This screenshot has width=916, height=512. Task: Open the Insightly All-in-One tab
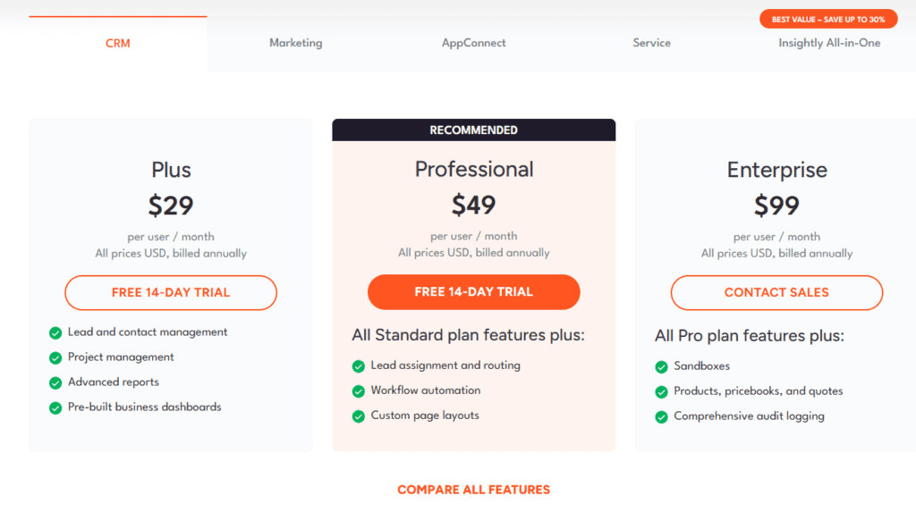pos(829,43)
